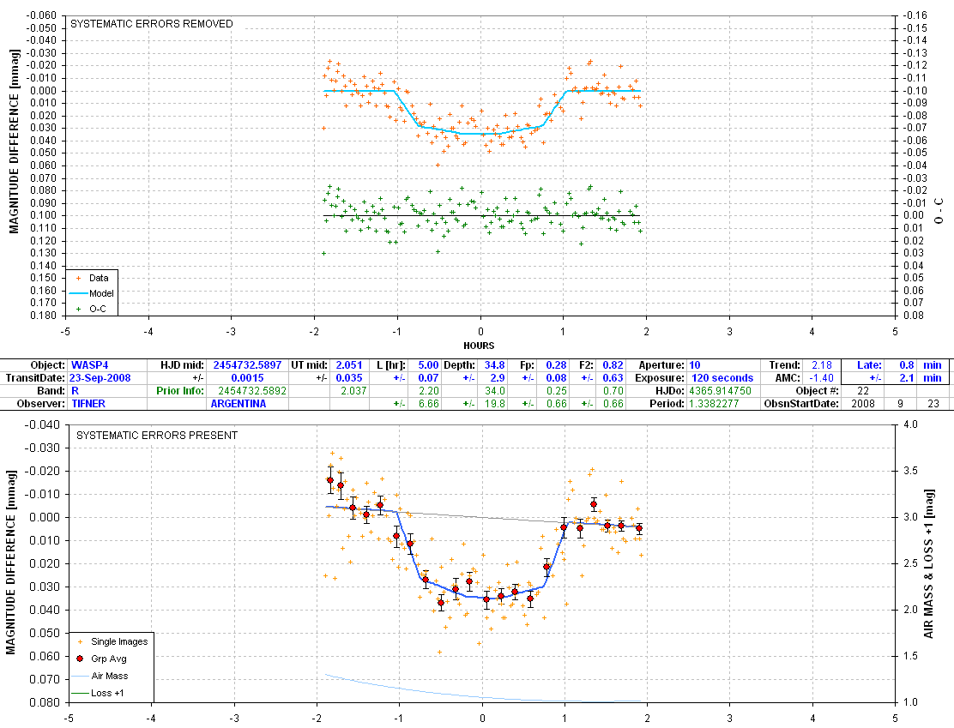Select the Model legend entry
This screenshot has height=728, width=954.
pos(92,293)
